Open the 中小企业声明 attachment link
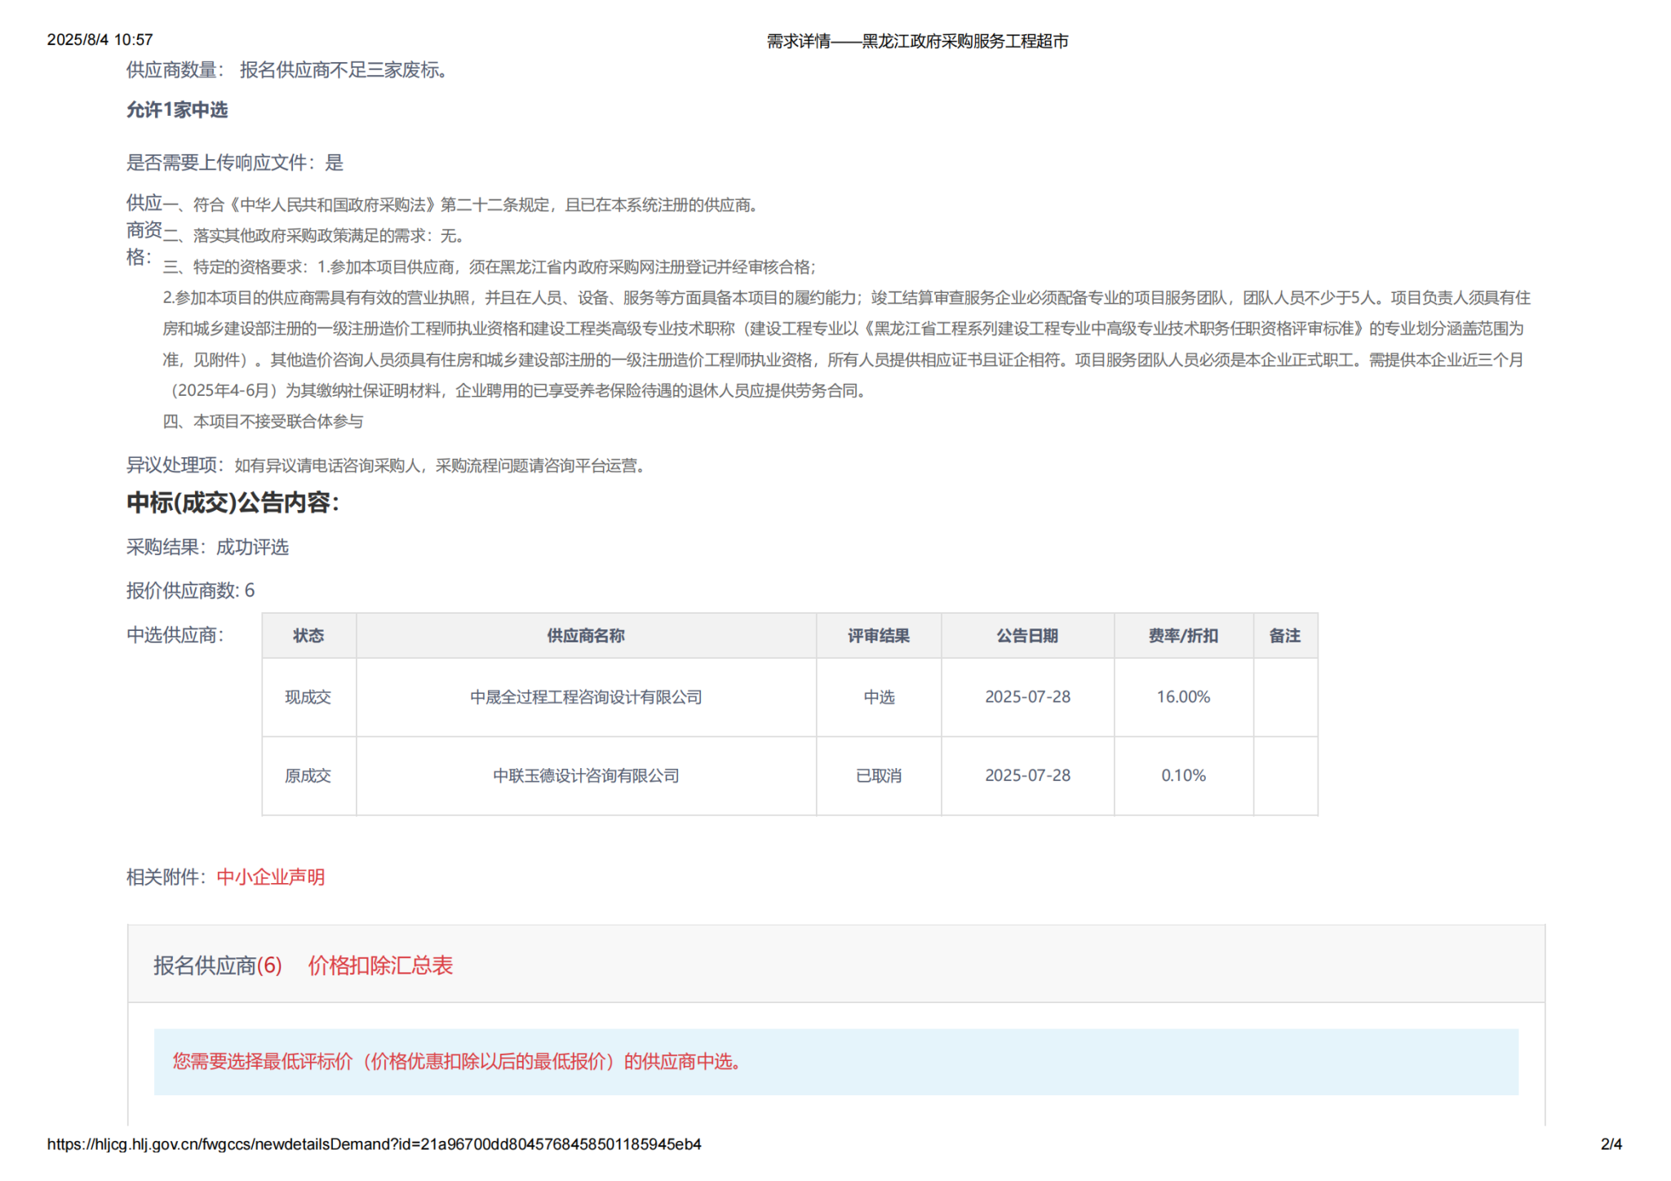Image resolution: width=1671 pixels, height=1181 pixels. click(270, 877)
